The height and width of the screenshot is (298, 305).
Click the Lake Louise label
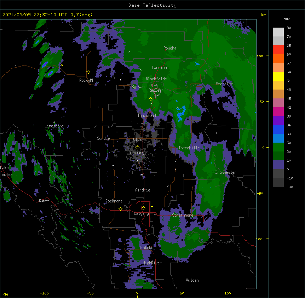pos(6,171)
